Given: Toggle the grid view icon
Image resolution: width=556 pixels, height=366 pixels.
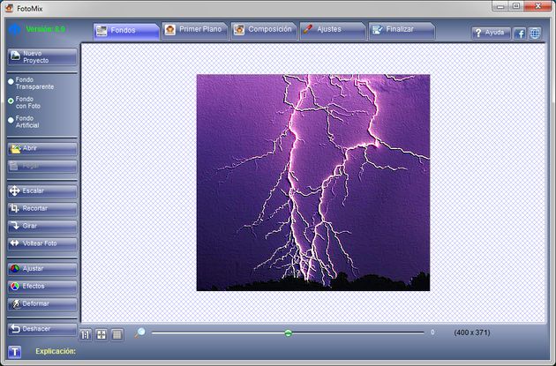Looking at the screenshot, I should click(116, 333).
